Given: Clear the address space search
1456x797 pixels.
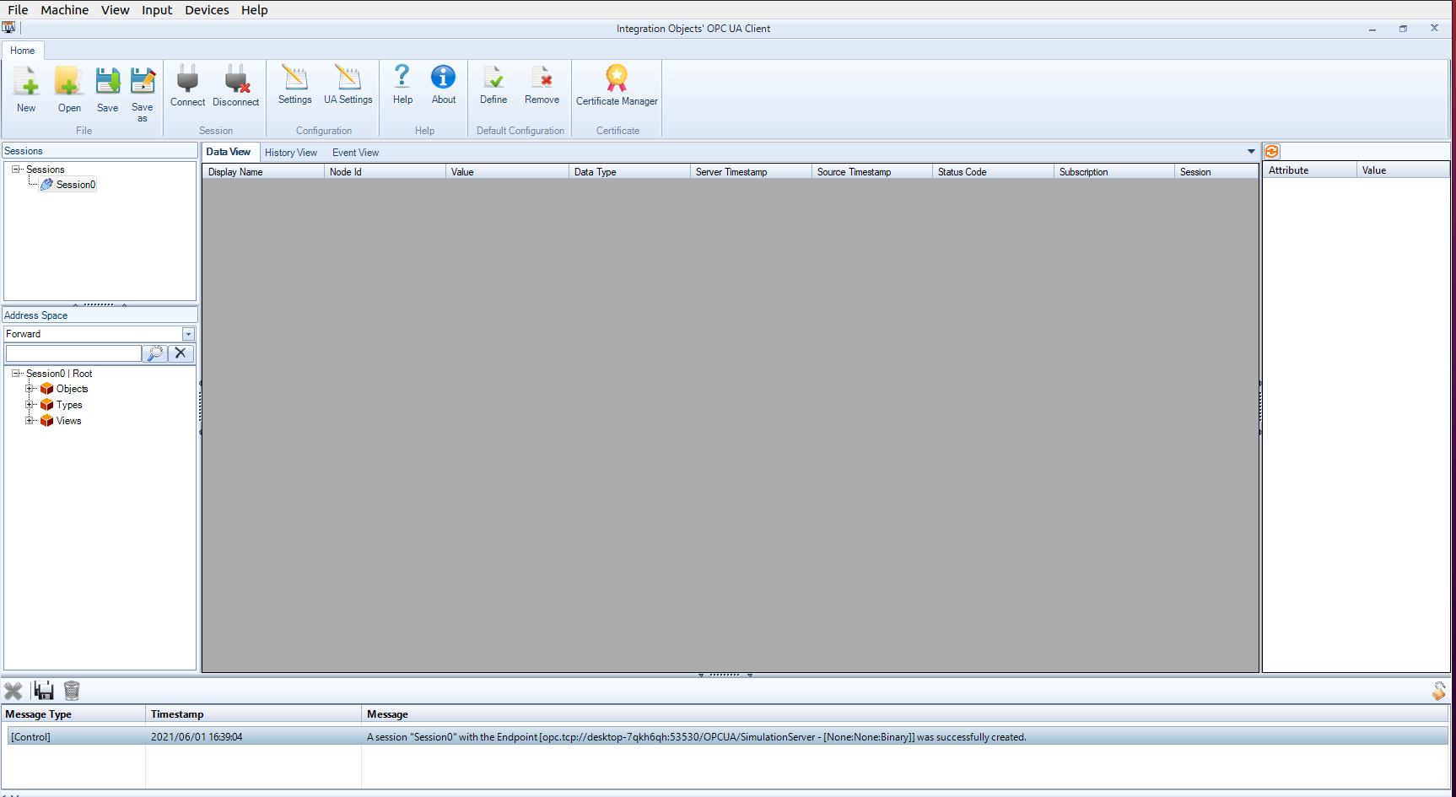Looking at the screenshot, I should click(181, 353).
